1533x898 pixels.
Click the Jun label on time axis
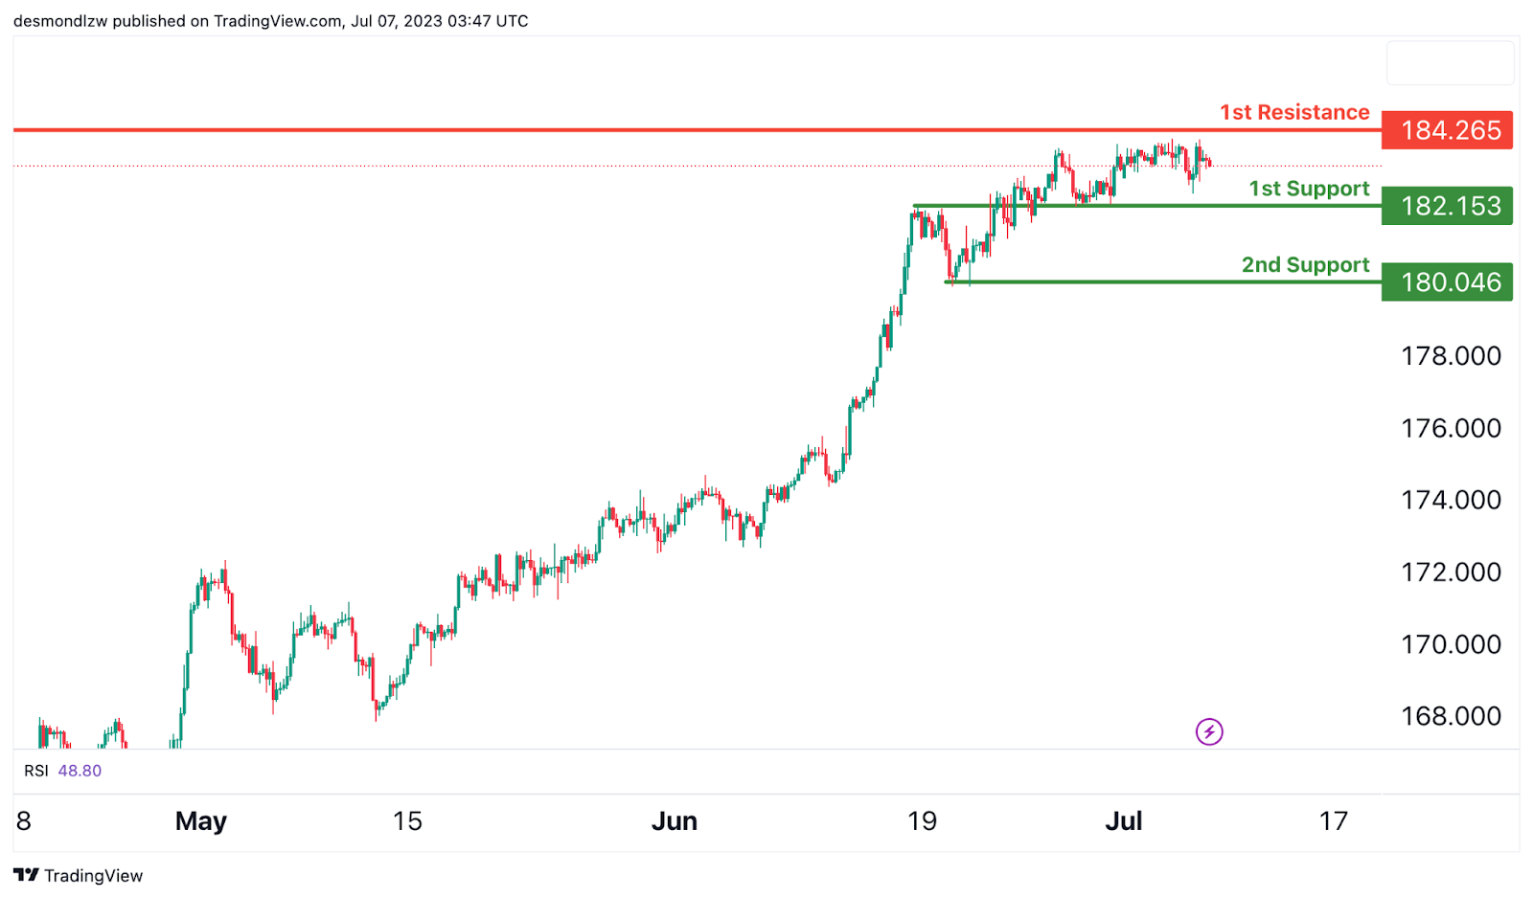pyautogui.click(x=675, y=821)
